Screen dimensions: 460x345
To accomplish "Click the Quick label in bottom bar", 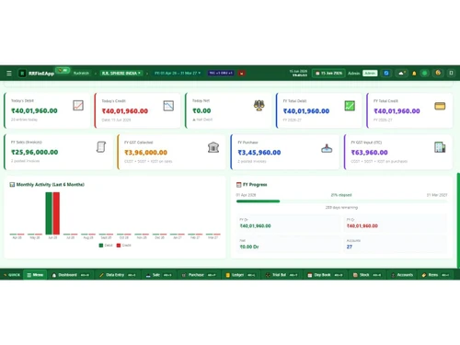I will pos(12,275).
